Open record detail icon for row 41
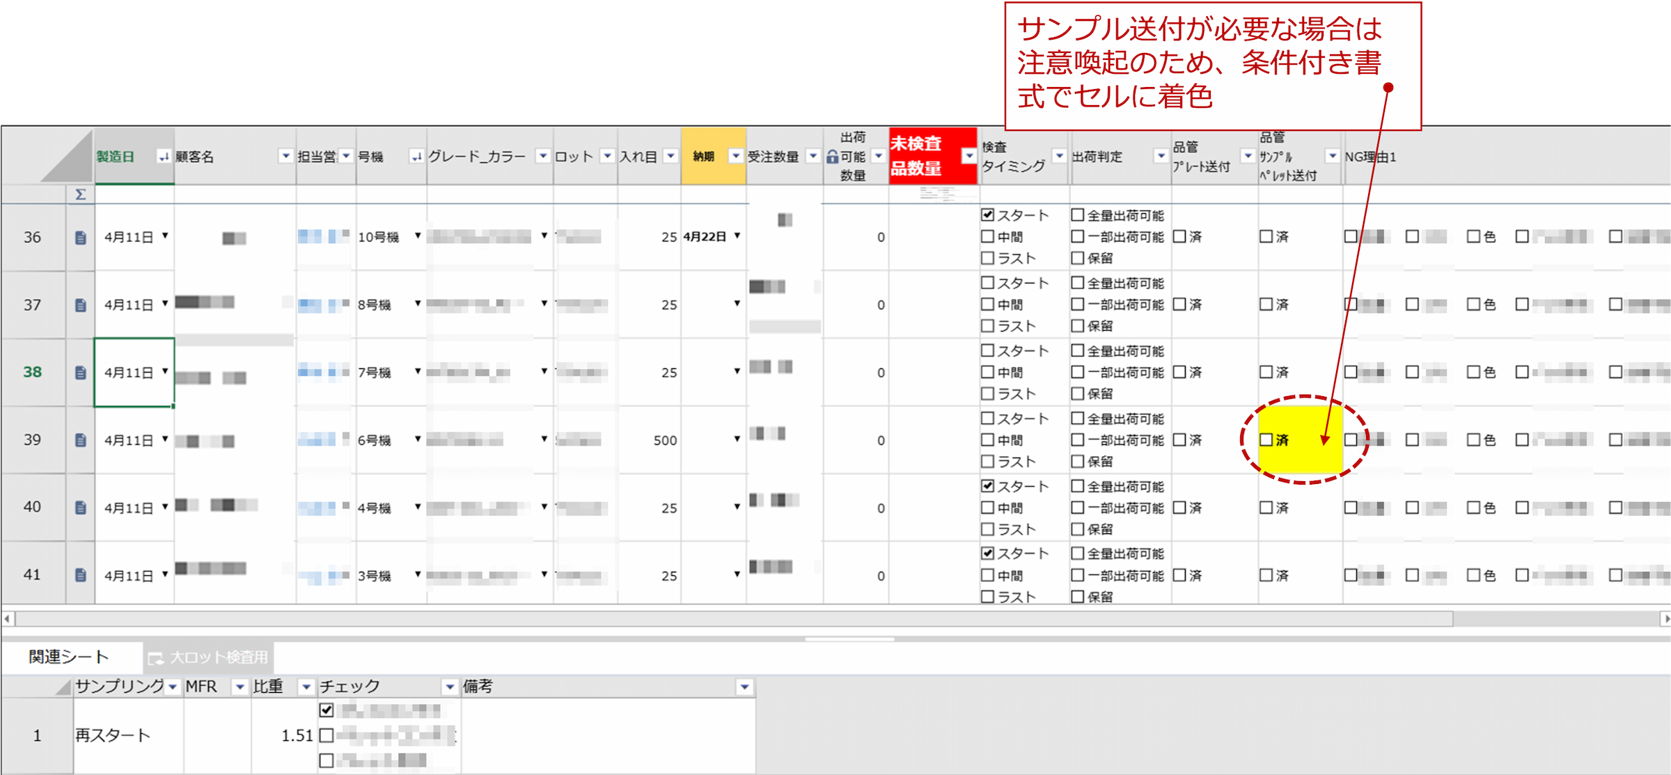Screen dimensions: 1671x775 point(80,575)
